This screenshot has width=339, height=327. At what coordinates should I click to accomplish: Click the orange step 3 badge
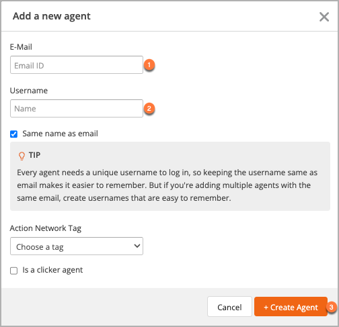coord(331,307)
